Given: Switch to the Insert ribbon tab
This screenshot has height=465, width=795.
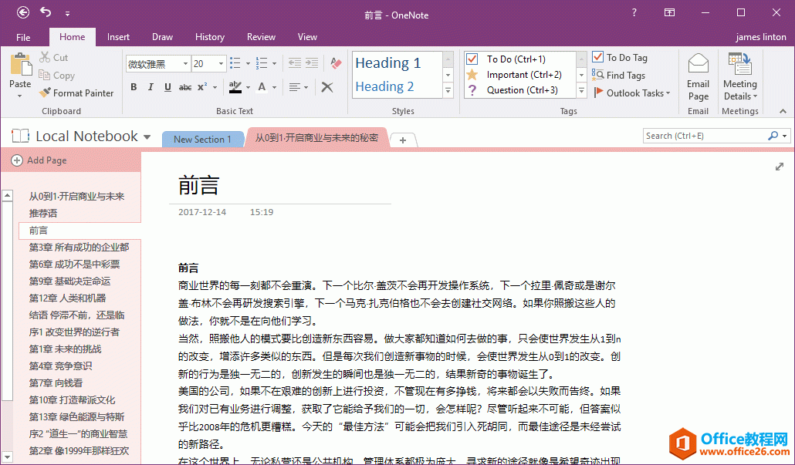Looking at the screenshot, I should click(x=118, y=37).
